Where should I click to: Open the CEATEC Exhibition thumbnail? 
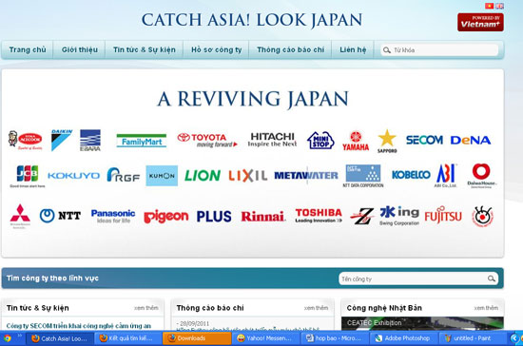pyautogui.click(x=422, y=323)
